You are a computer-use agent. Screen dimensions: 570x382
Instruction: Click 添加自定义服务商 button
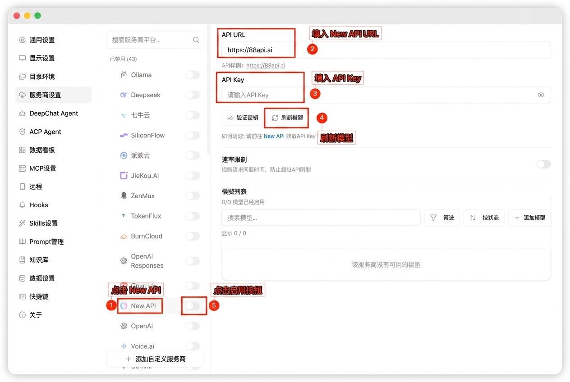(x=155, y=359)
